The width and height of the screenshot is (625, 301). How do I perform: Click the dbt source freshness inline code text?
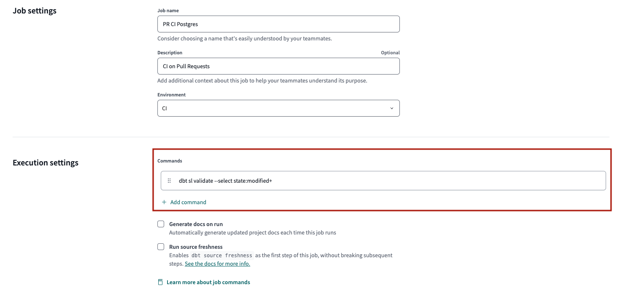pyautogui.click(x=223, y=255)
